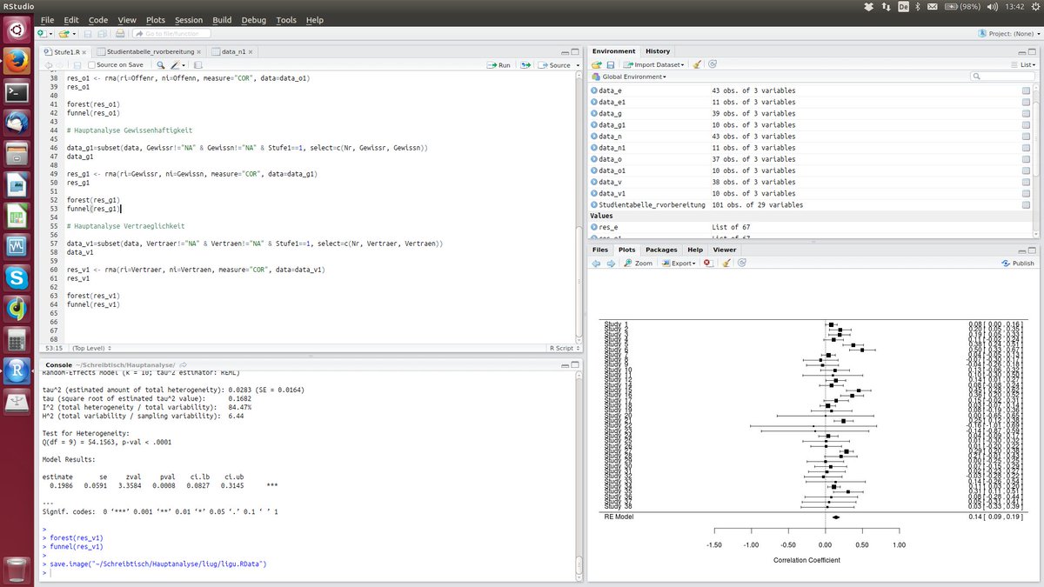Launch Firefox from the Ubuntu dock
Viewport: 1044px width, 587px height.
[17, 61]
